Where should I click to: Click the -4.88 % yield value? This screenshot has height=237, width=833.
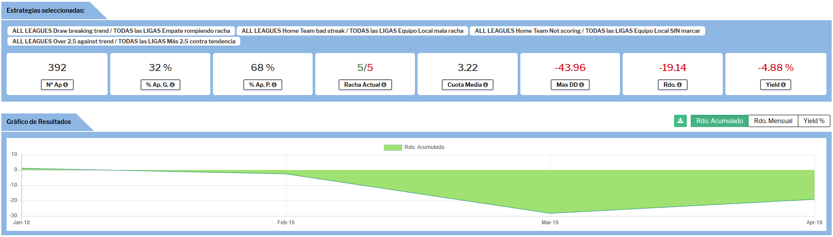775,67
